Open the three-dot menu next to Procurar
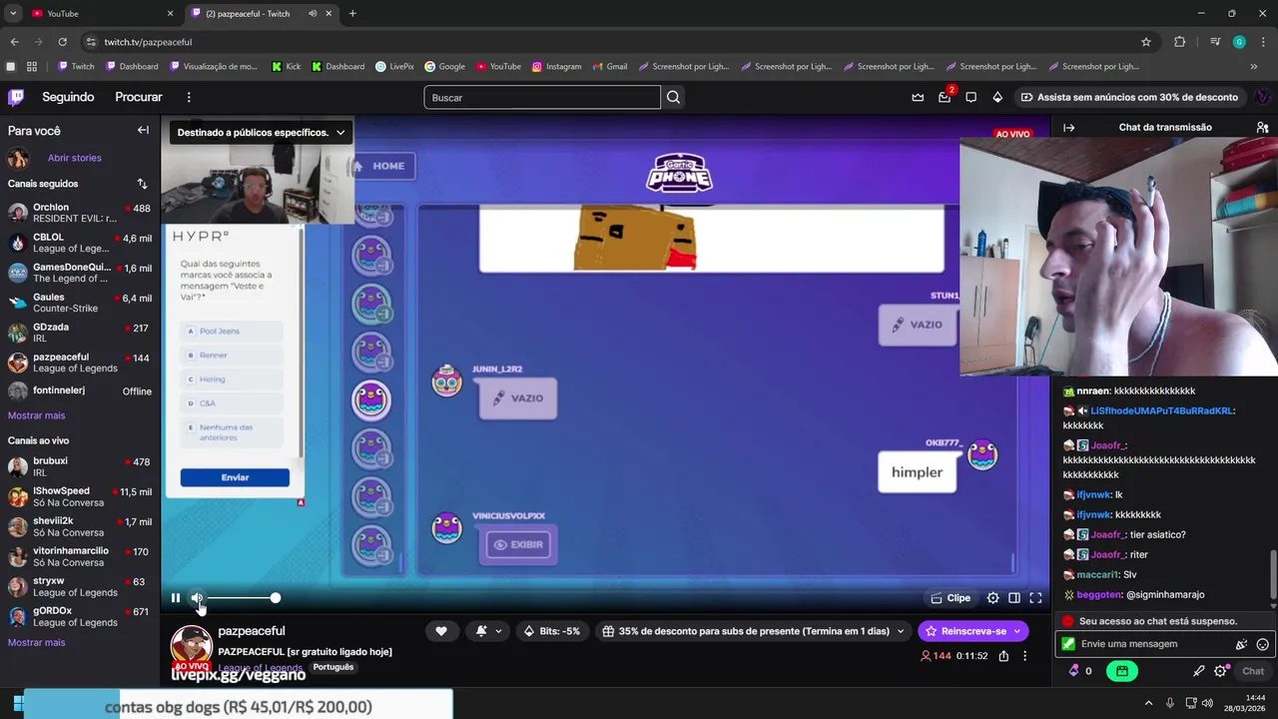This screenshot has height=719, width=1278. [x=189, y=97]
